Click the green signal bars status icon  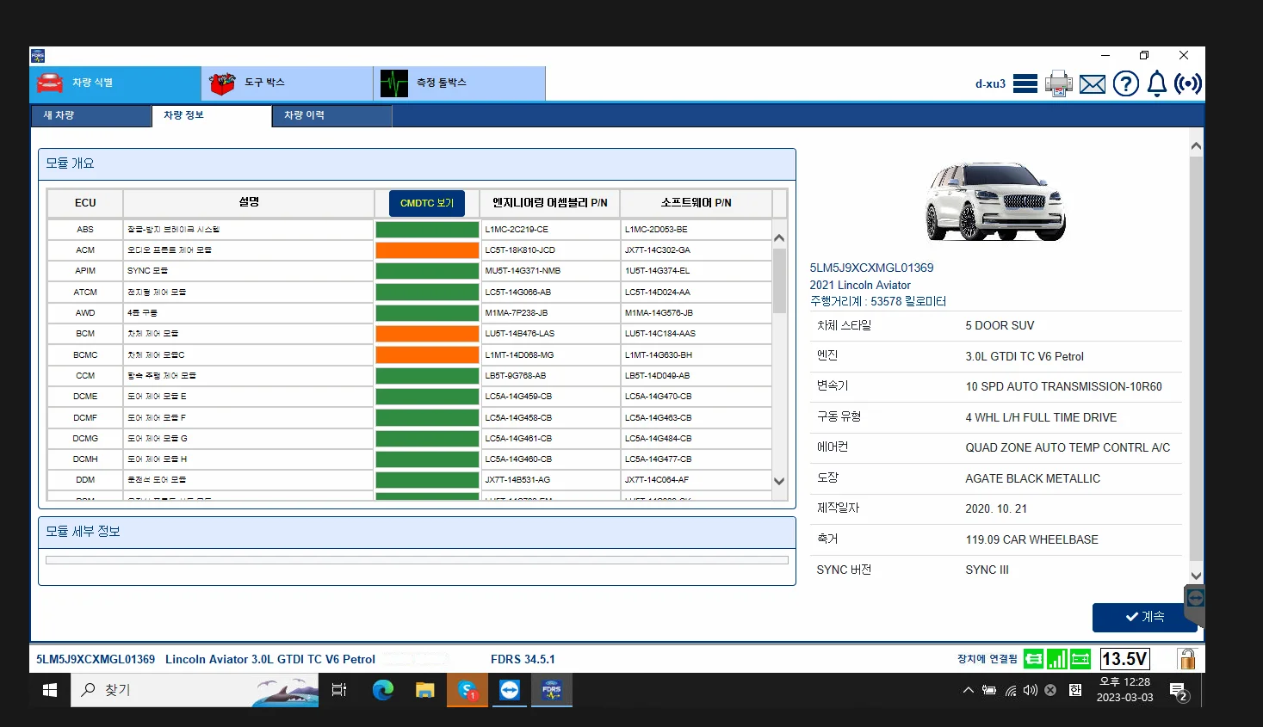tap(1057, 659)
